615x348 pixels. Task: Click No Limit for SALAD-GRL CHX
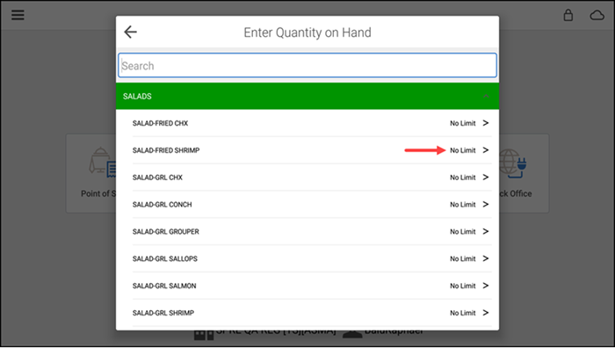462,178
